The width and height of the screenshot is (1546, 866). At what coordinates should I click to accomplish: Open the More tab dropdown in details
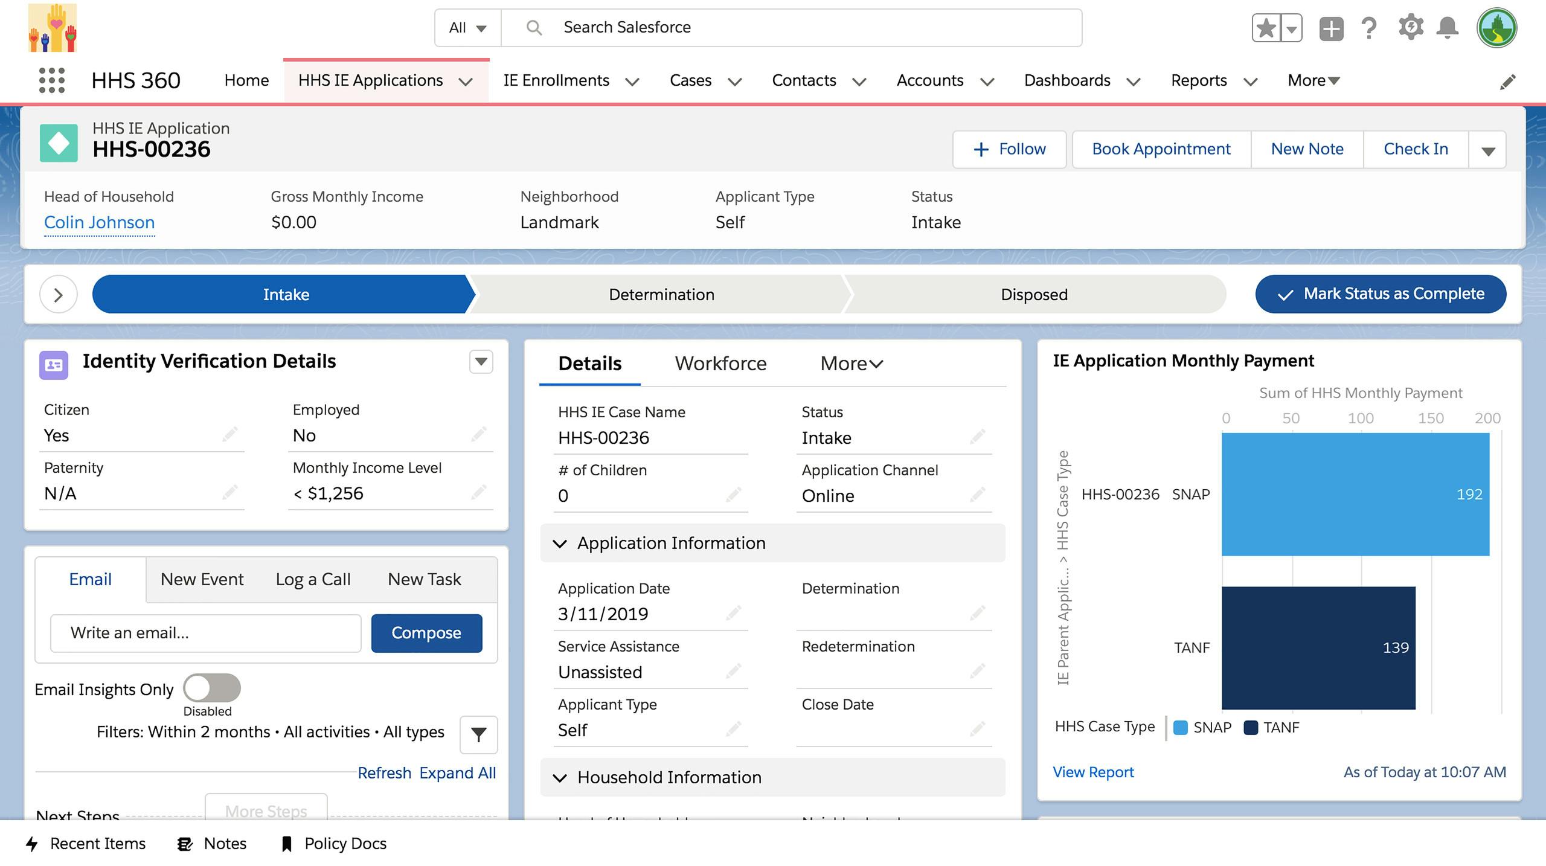click(x=852, y=364)
